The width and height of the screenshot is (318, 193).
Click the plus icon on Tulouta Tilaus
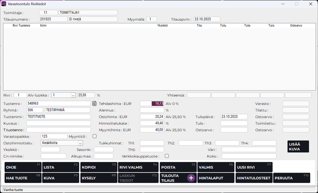point(191,178)
